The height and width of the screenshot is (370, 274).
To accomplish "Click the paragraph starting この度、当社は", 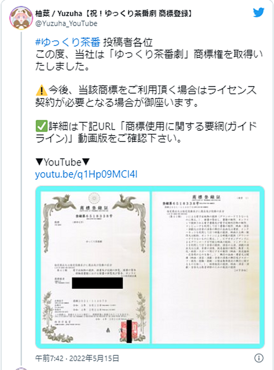I will coord(149,60).
